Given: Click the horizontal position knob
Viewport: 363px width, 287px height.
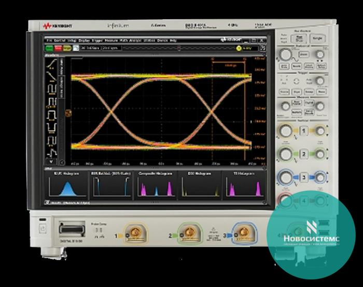Looking at the screenshot, I should pos(320,54).
